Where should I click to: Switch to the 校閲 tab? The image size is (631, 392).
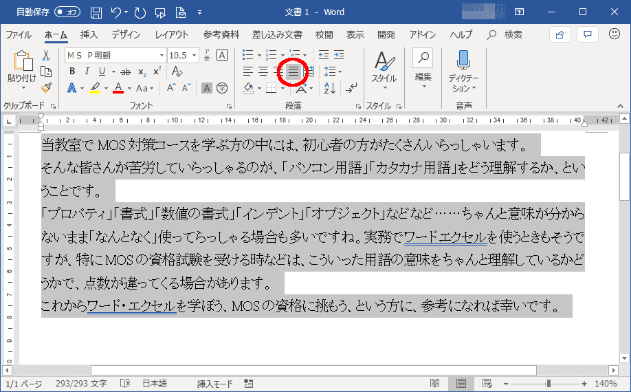point(324,34)
